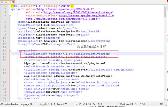This screenshot has width=168, height=107.
Task: Open the maven-4.0.0.xsd link
Action: pos(62,19)
